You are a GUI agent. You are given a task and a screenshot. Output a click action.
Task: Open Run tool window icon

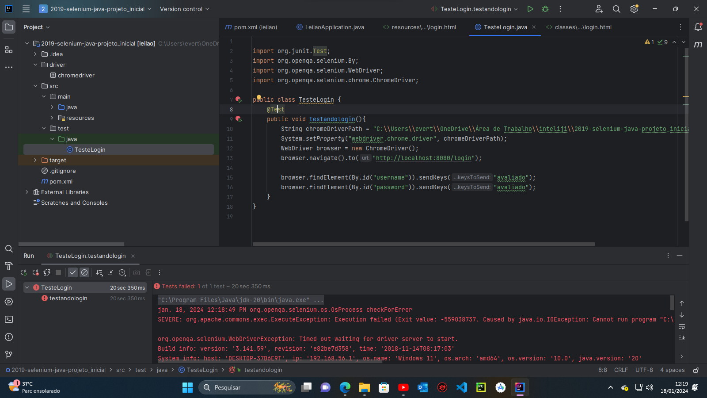tap(9, 284)
